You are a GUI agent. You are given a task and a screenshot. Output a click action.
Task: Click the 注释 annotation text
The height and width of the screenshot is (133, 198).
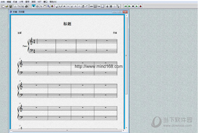(19, 33)
